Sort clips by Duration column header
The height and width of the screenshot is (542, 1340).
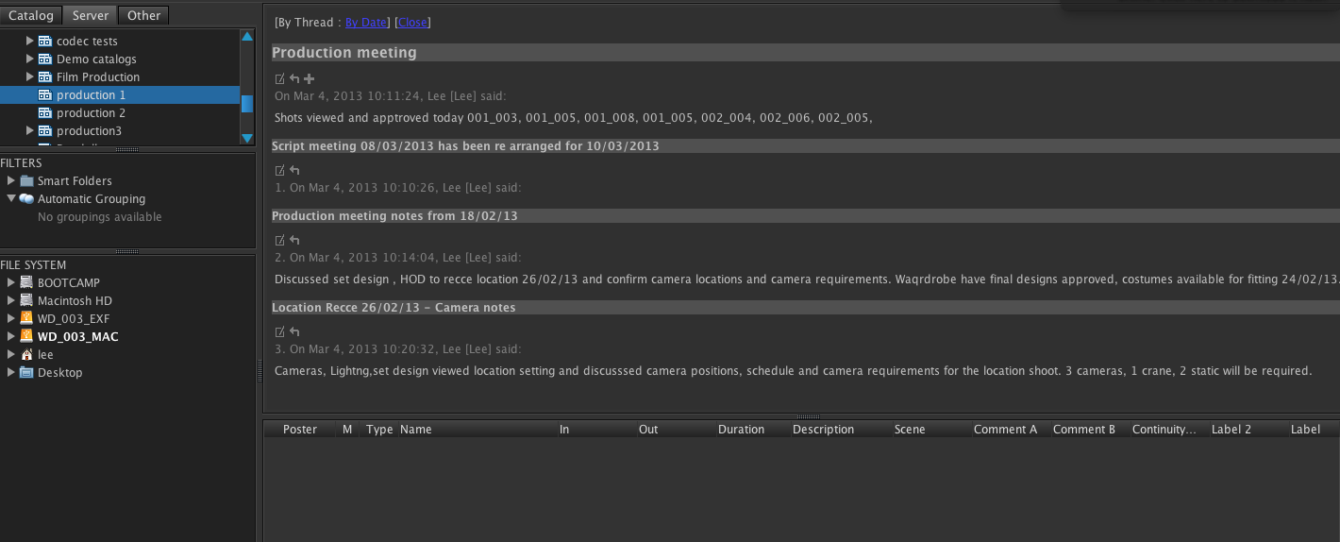[741, 430]
